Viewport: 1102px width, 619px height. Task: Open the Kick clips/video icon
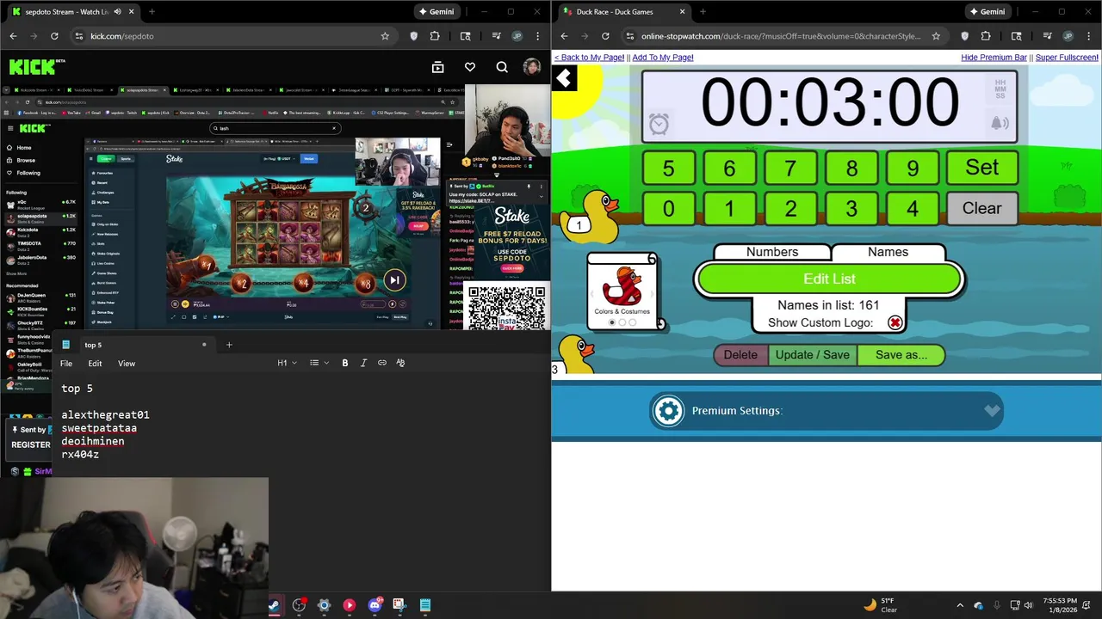(x=437, y=67)
